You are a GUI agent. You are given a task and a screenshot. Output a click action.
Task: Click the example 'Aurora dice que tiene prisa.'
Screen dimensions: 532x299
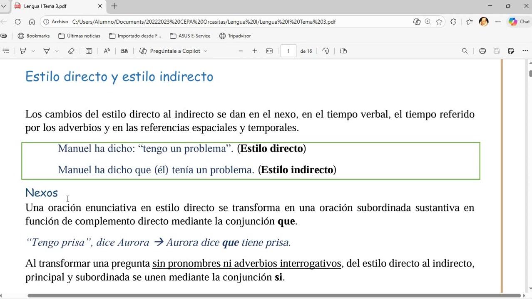click(x=228, y=243)
